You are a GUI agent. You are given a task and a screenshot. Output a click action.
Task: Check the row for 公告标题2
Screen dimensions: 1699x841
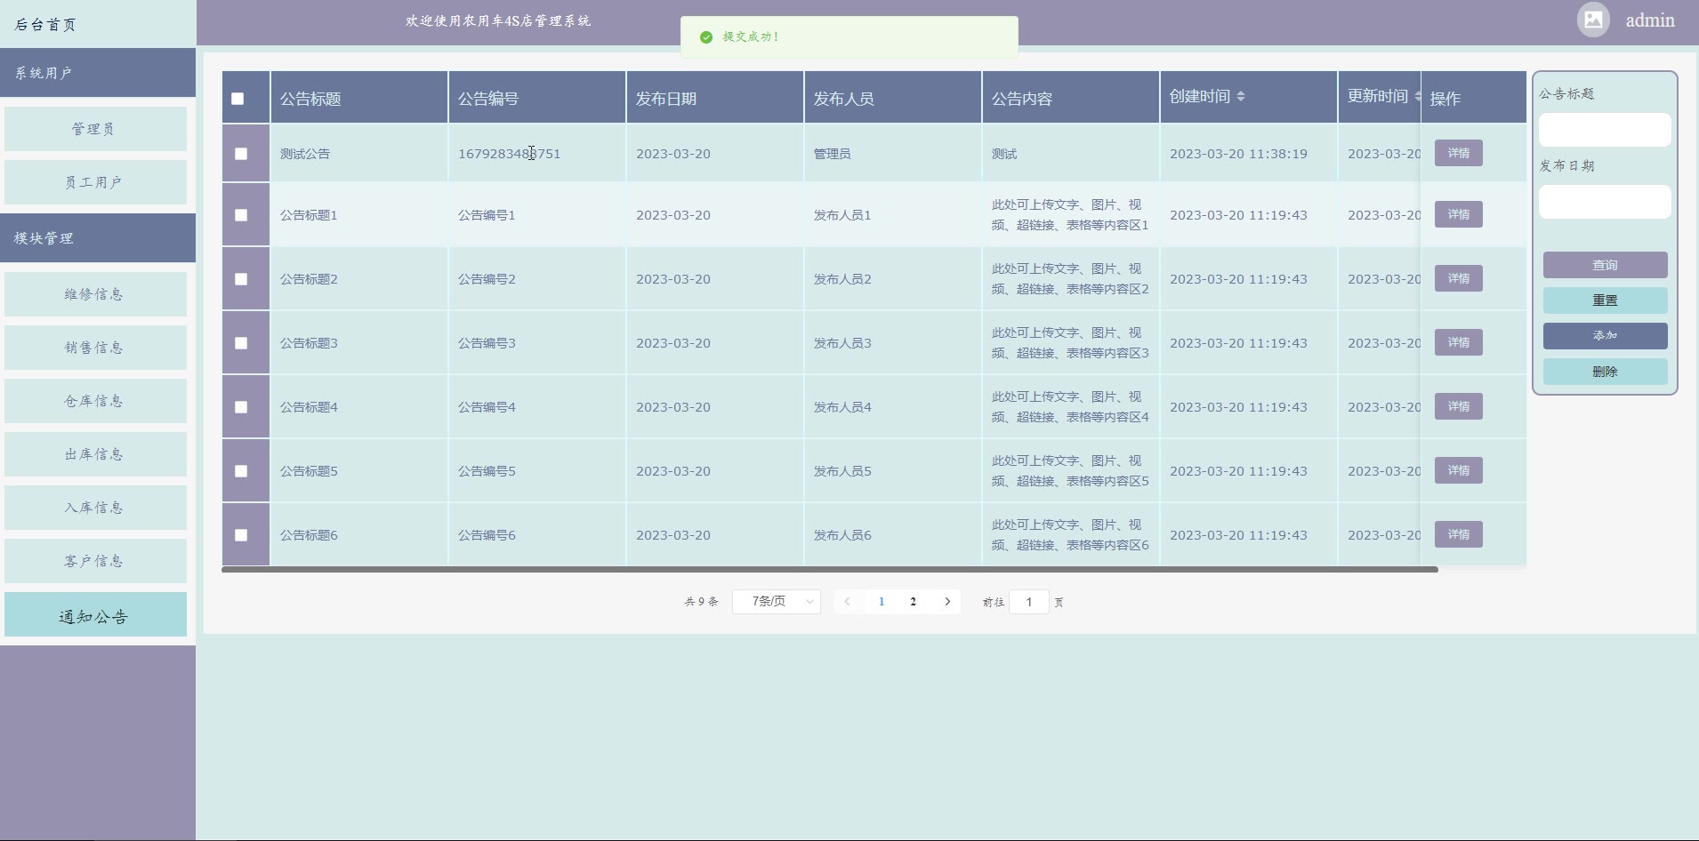(x=241, y=279)
